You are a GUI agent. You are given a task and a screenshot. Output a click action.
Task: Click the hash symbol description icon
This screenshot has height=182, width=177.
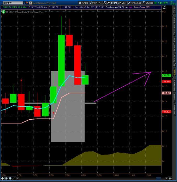tap(31, 3)
